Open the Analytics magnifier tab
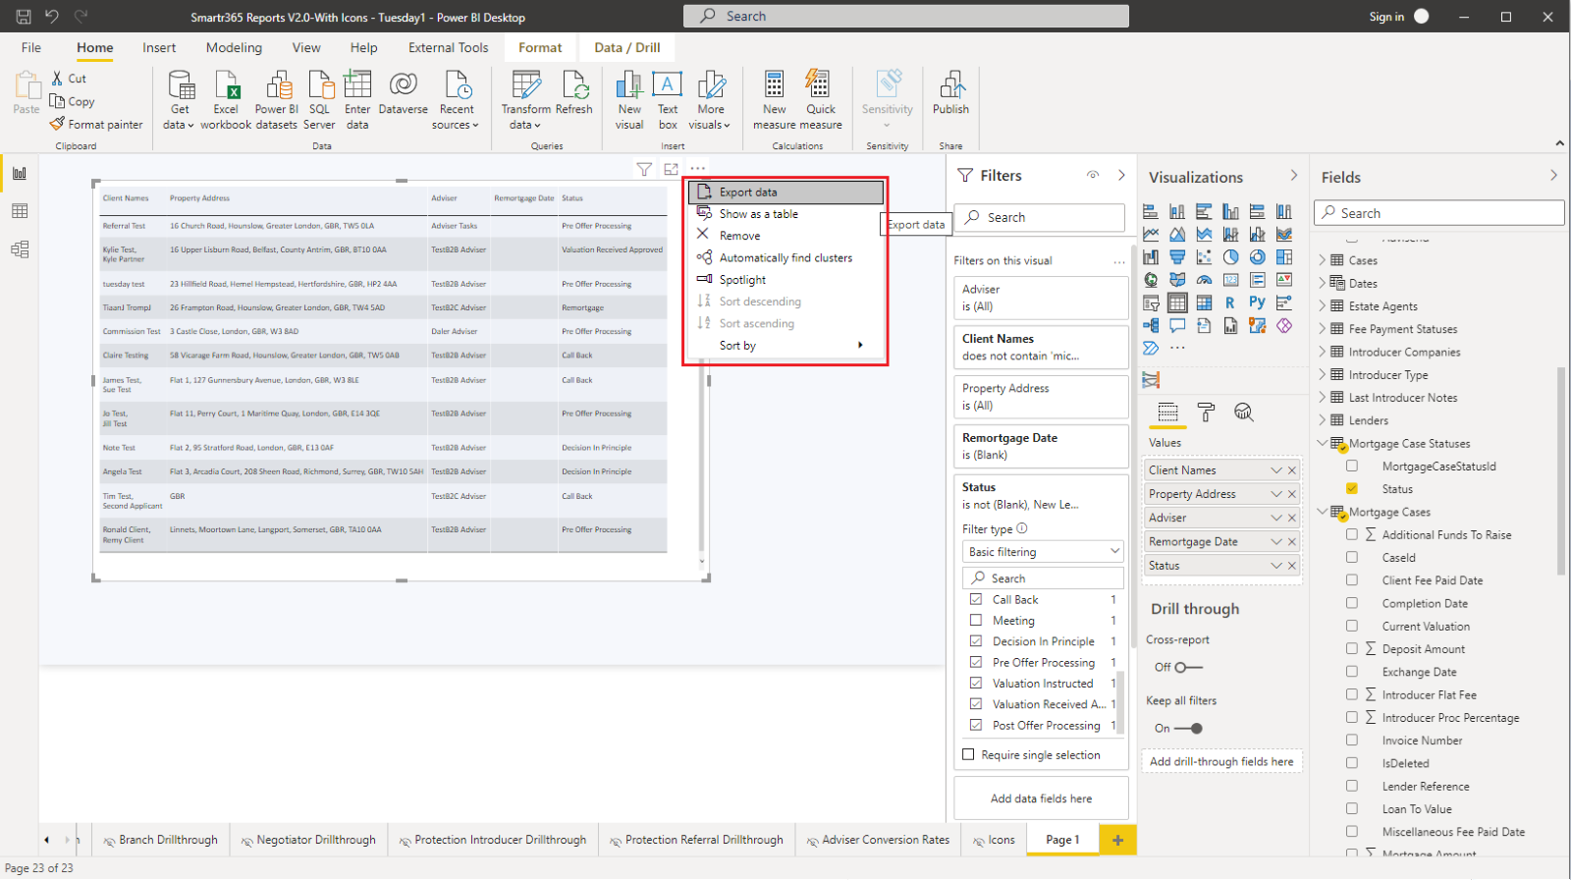This screenshot has width=1571, height=880. coord(1243,412)
